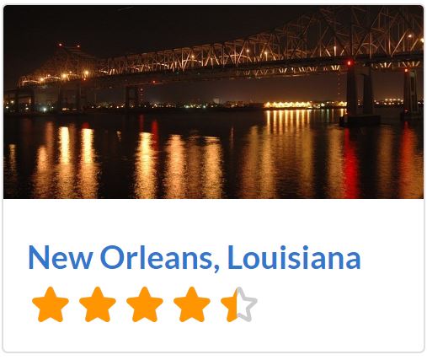Click the gray unfilled half of the last star
This screenshot has height=360, width=427.
coord(247,305)
